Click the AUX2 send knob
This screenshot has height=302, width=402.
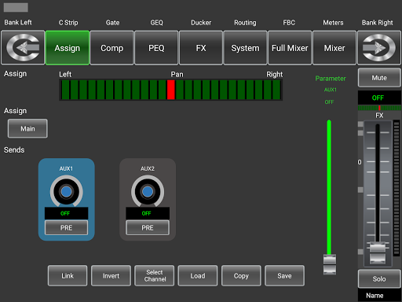pos(148,192)
